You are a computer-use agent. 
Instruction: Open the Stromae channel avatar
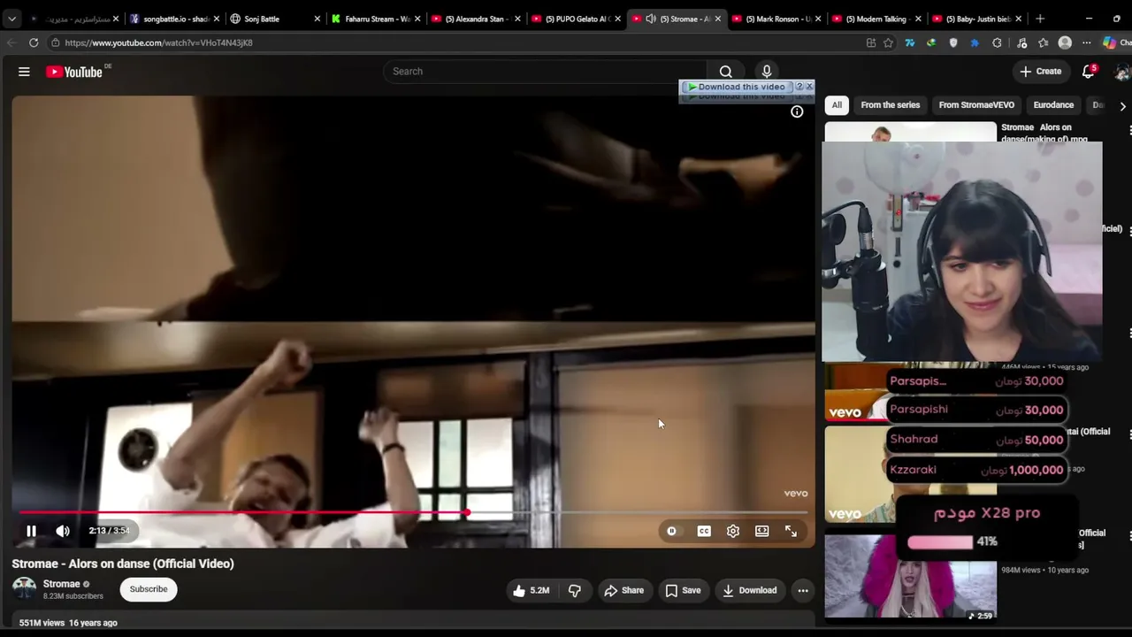pos(24,589)
